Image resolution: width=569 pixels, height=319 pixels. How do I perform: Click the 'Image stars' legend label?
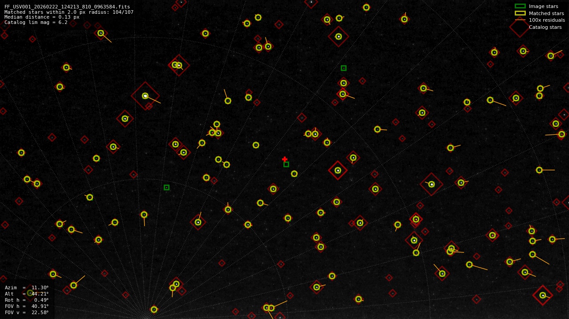pyautogui.click(x=543, y=6)
